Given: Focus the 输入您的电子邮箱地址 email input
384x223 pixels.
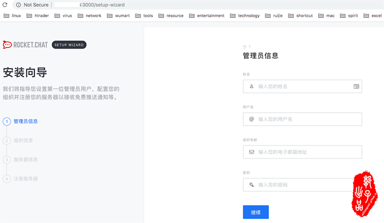Looking at the screenshot, I should [302, 152].
